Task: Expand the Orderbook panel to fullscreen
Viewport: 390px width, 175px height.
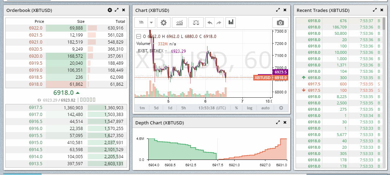Action: pyautogui.click(x=117, y=10)
